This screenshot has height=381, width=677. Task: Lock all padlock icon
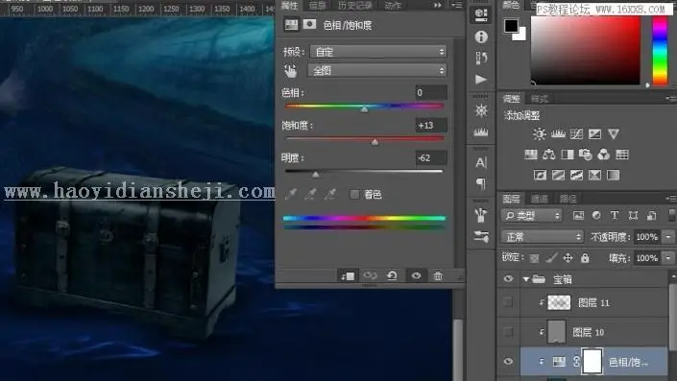pyautogui.click(x=585, y=258)
